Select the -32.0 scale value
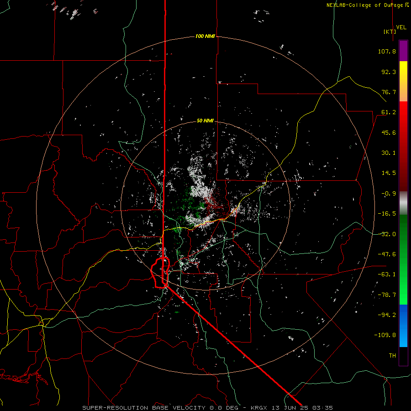This screenshot has width=411, height=411. click(387, 234)
